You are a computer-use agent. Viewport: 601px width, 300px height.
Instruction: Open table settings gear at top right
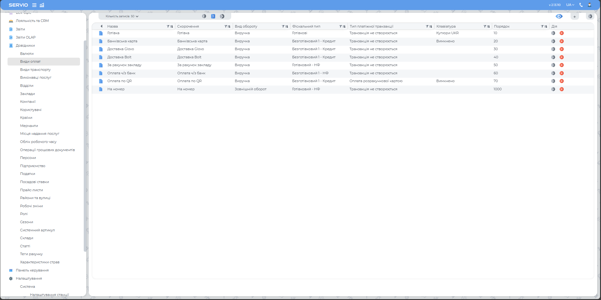[x=590, y=16]
